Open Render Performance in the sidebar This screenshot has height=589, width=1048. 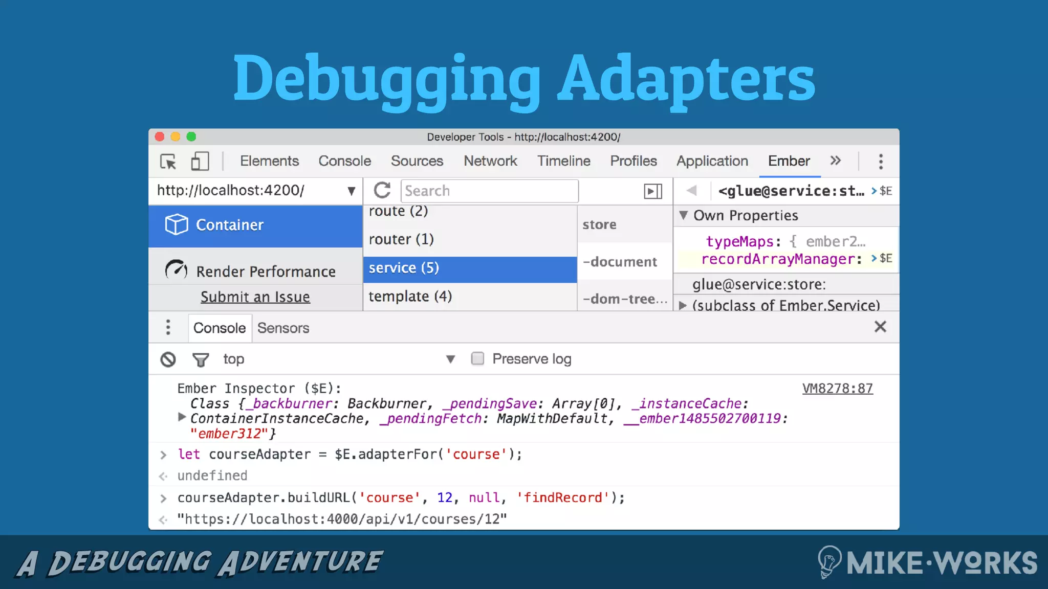[x=255, y=270]
